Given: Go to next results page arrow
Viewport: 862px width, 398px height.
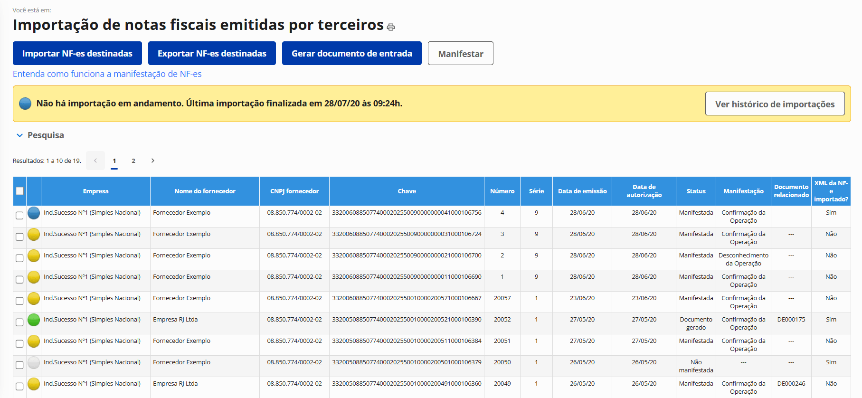Looking at the screenshot, I should pyautogui.click(x=152, y=161).
